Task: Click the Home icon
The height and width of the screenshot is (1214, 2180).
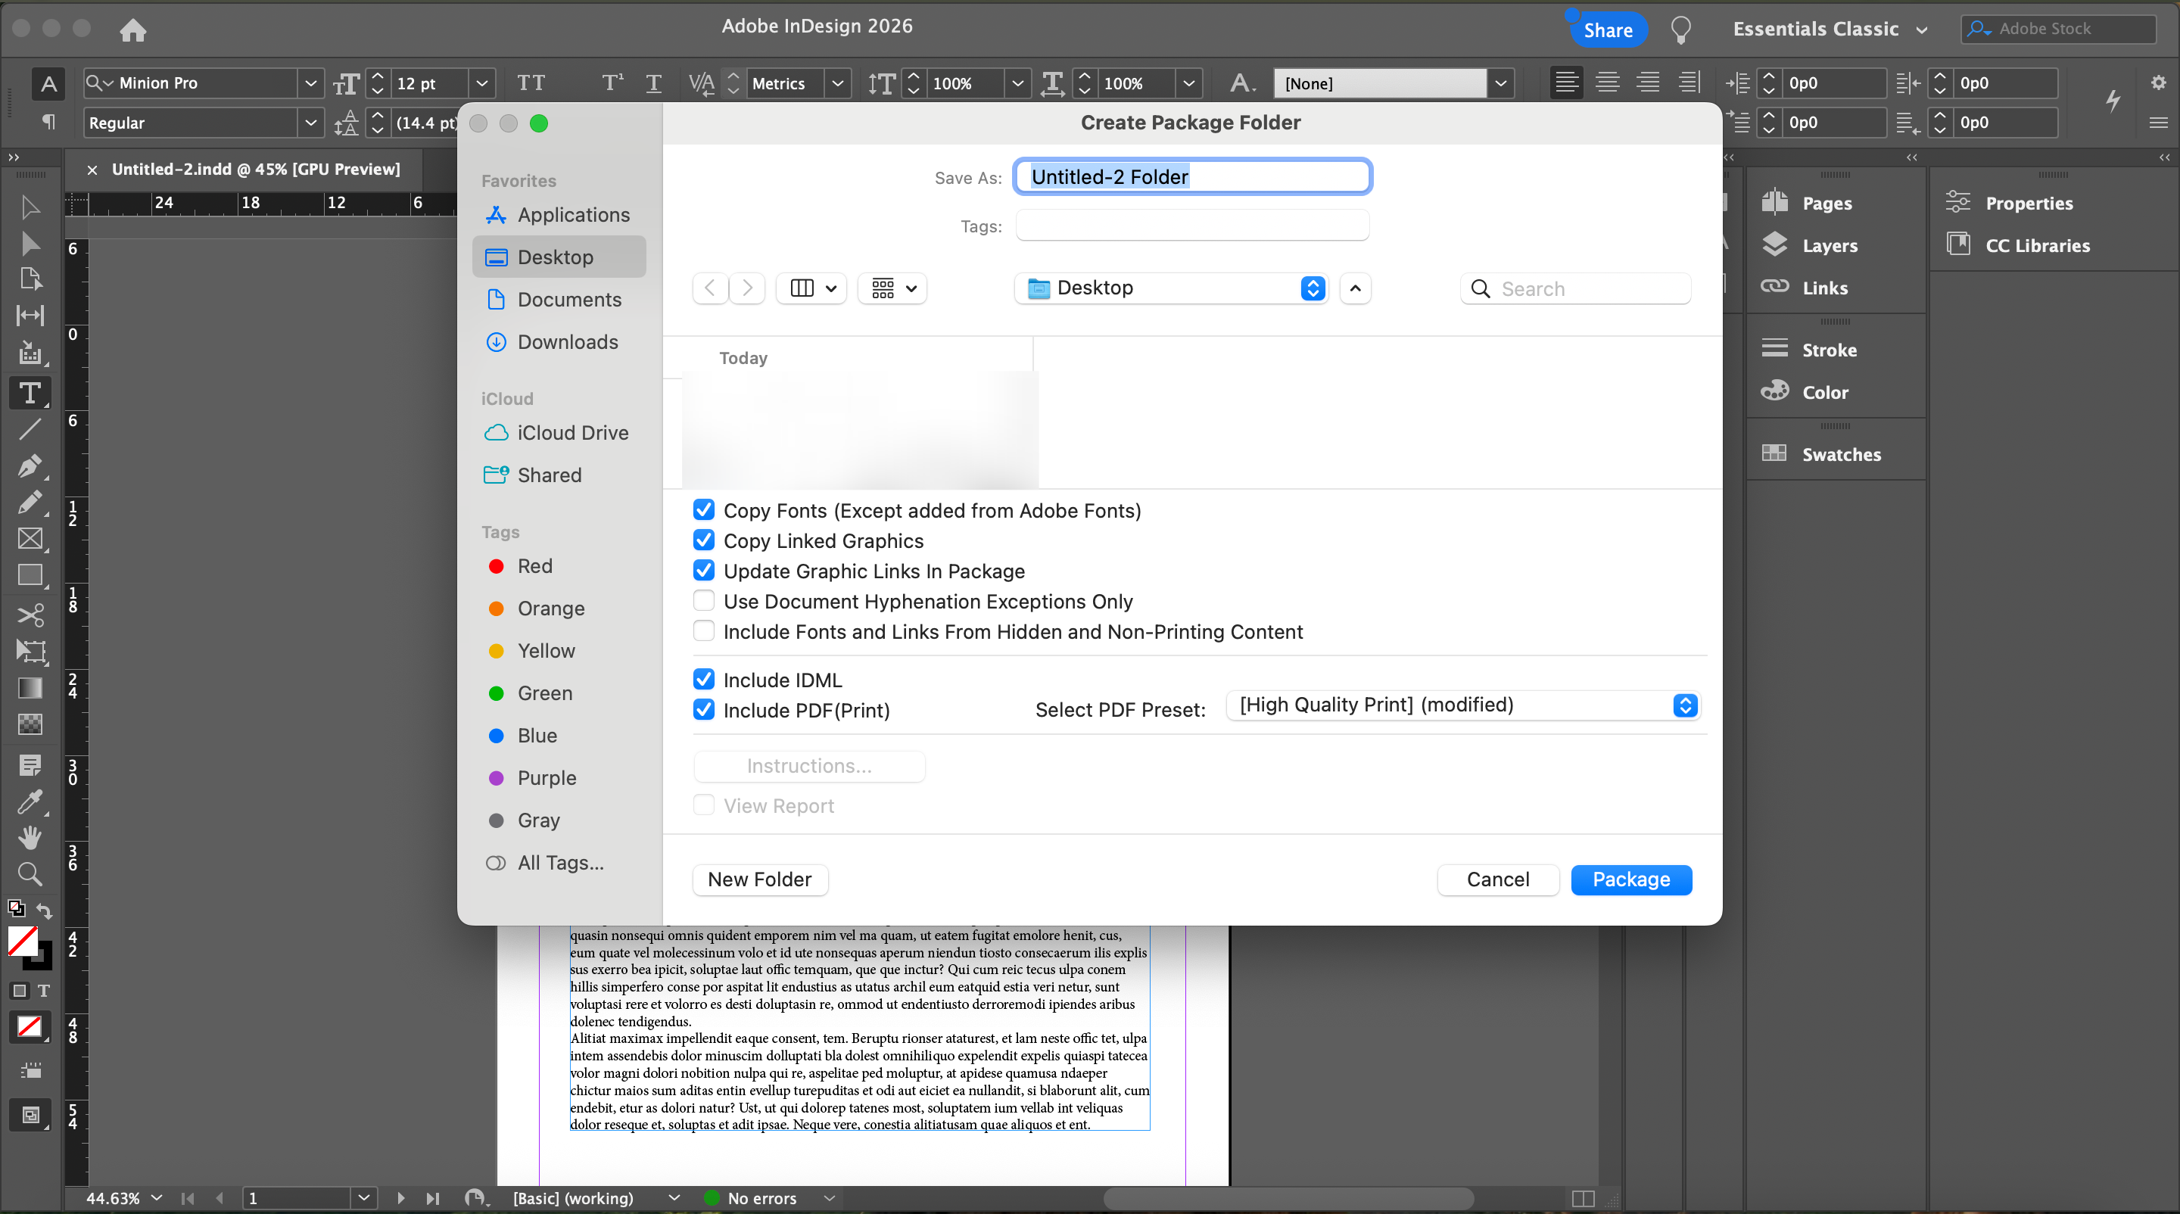Action: [x=133, y=30]
